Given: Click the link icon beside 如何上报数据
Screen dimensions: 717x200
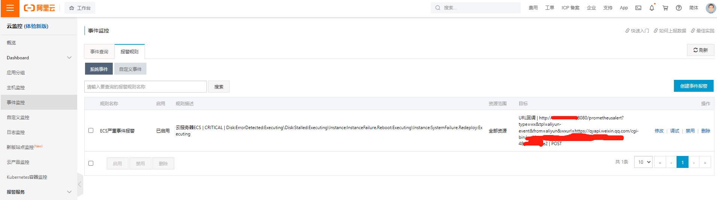Looking at the screenshot, I should pos(656,31).
